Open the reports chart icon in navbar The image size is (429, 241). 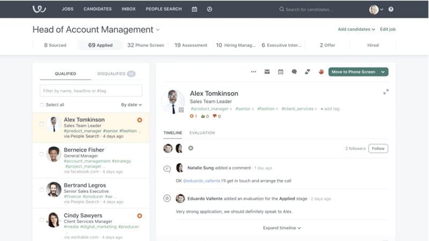click(x=209, y=9)
